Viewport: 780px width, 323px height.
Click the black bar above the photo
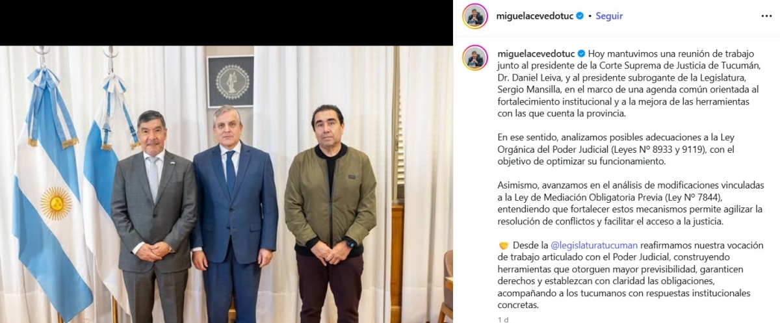click(x=226, y=23)
